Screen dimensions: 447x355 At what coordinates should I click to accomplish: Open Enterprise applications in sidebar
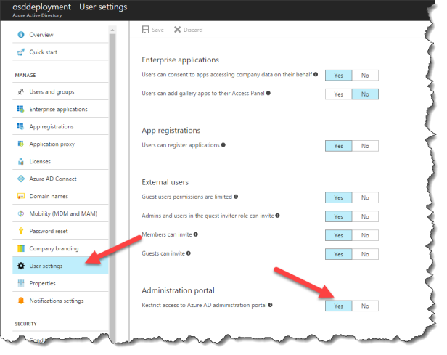(60, 109)
